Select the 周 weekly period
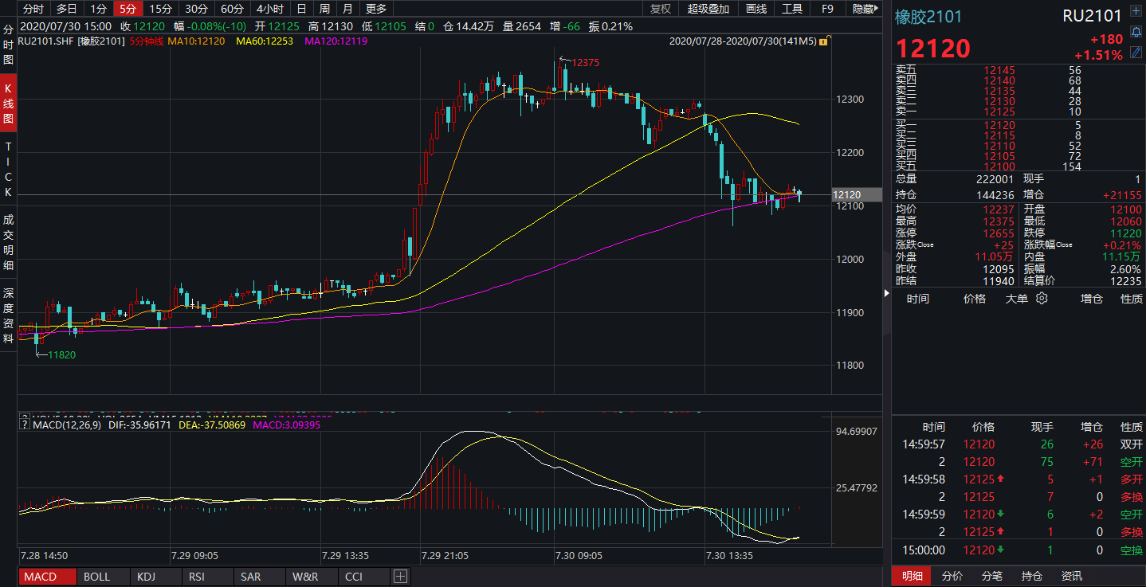The height and width of the screenshot is (587, 1146). tap(324, 9)
